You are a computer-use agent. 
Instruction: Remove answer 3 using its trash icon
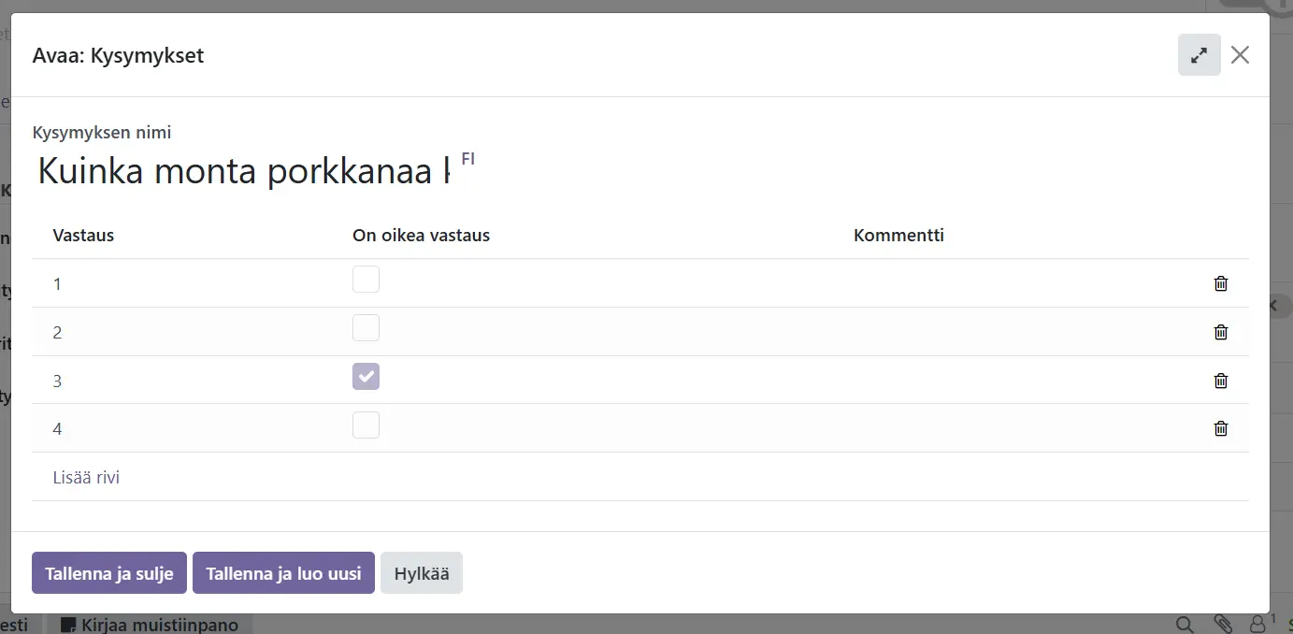pos(1220,381)
